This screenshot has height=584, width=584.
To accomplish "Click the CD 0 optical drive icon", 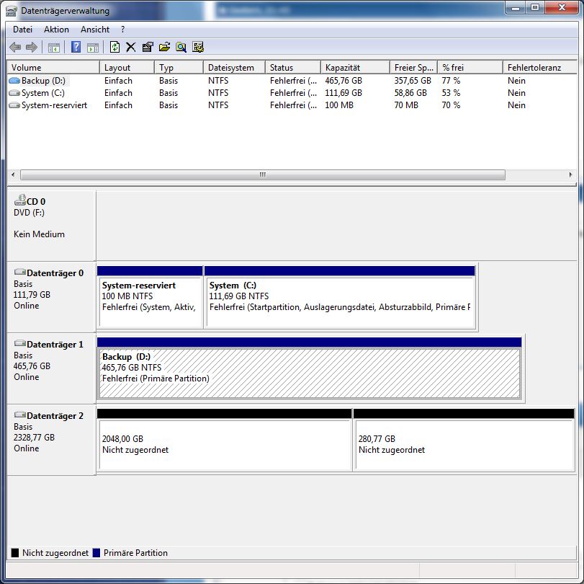I will pyautogui.click(x=20, y=200).
